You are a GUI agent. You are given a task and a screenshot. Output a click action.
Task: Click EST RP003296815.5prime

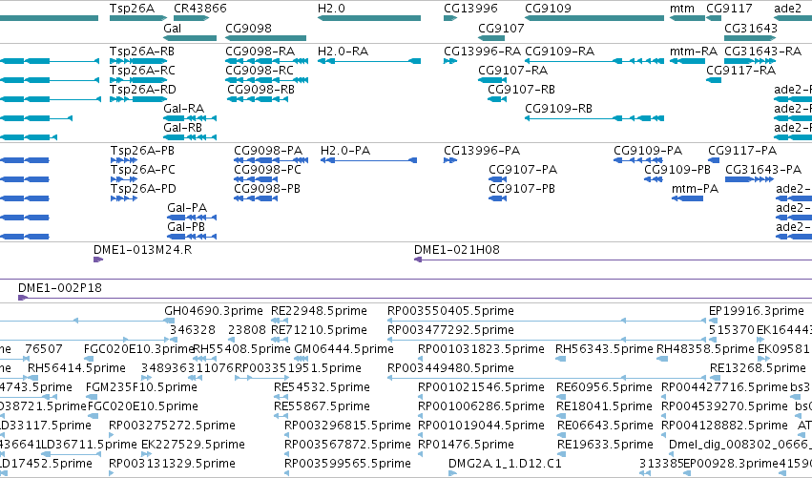pyautogui.click(x=347, y=426)
